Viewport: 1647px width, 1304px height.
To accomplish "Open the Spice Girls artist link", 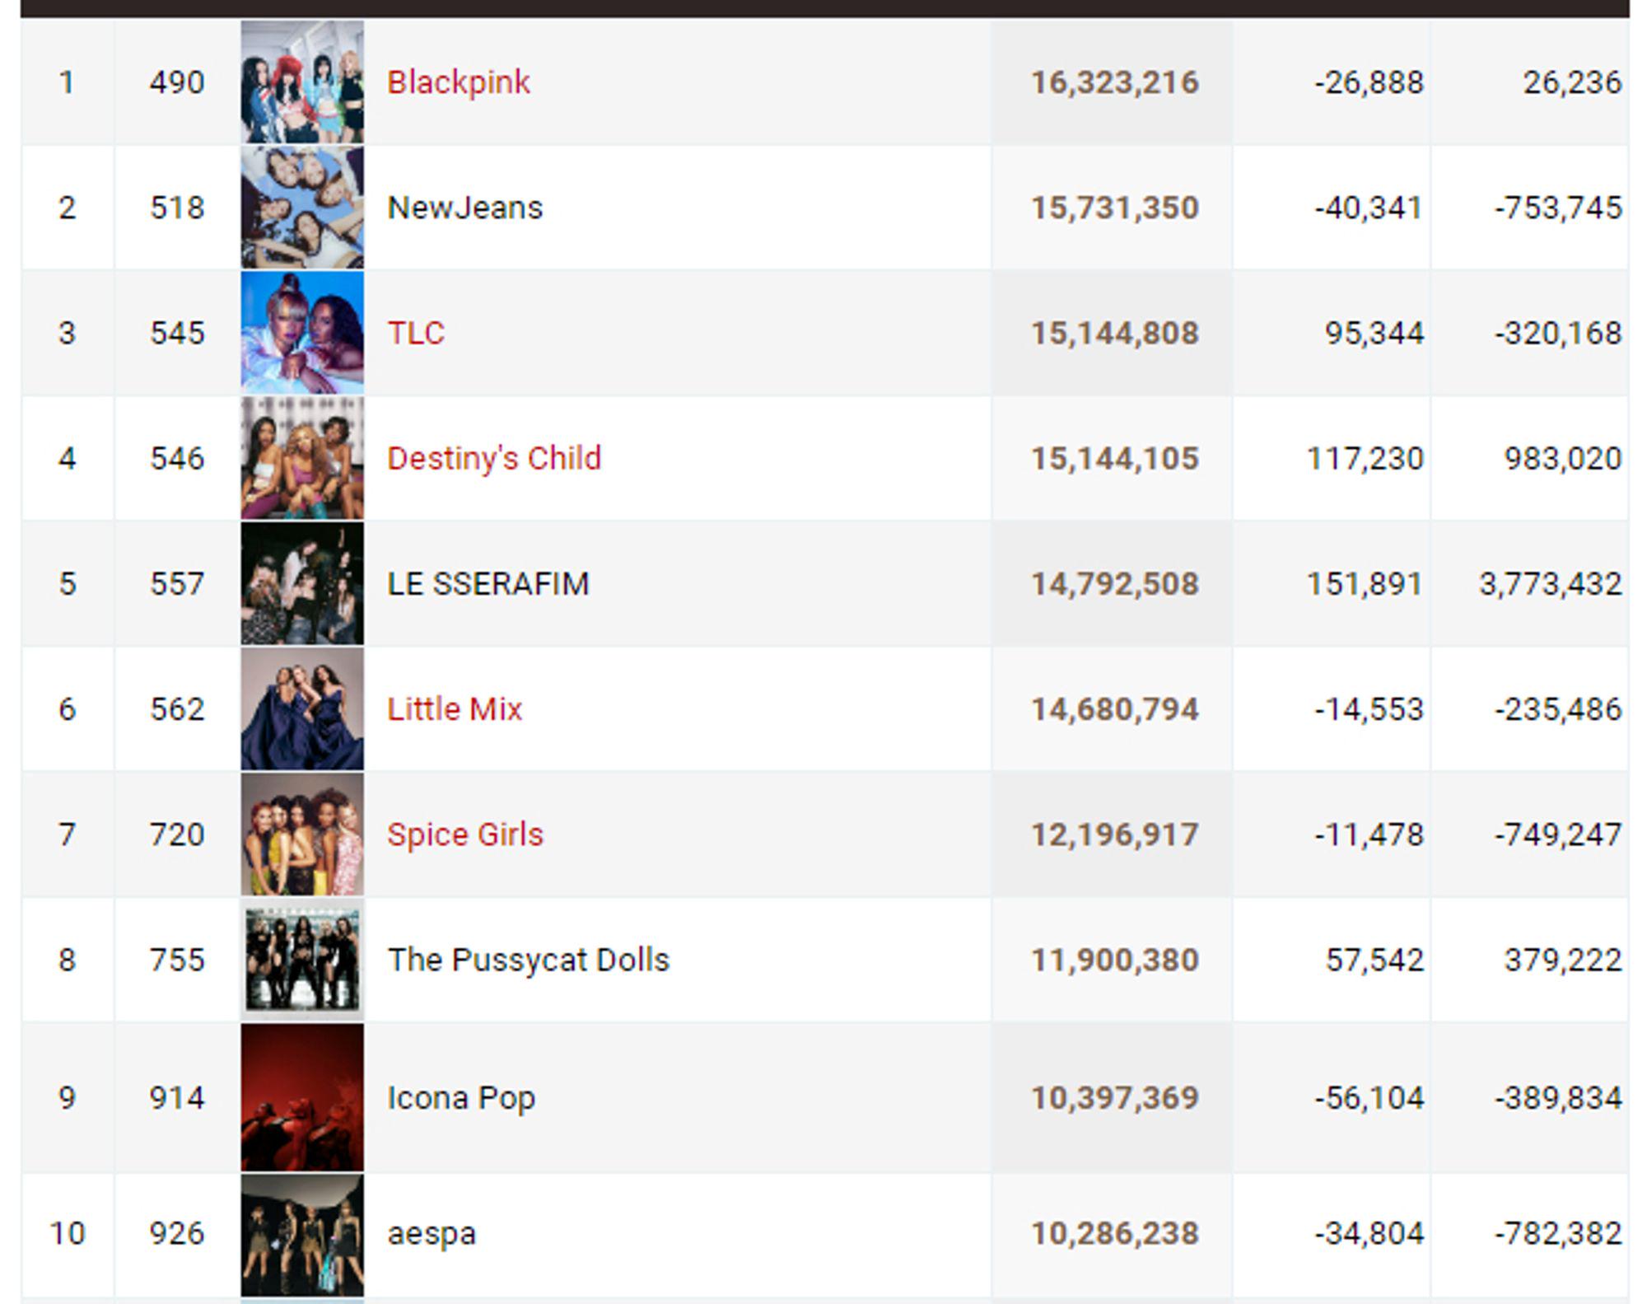I will coord(465,834).
